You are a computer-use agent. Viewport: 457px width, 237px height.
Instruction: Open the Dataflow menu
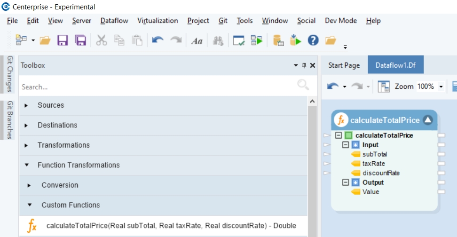115,21
